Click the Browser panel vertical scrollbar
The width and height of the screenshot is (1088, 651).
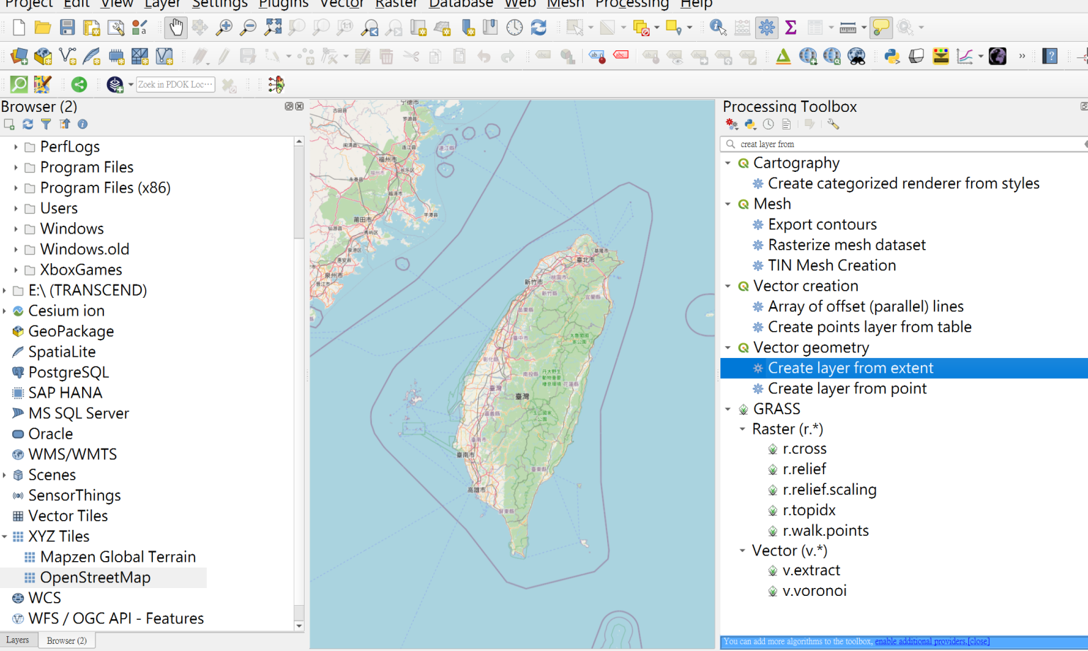click(299, 382)
